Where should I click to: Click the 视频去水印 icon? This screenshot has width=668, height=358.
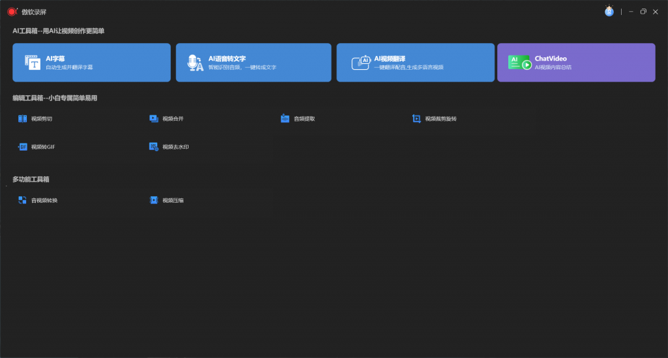tap(154, 147)
